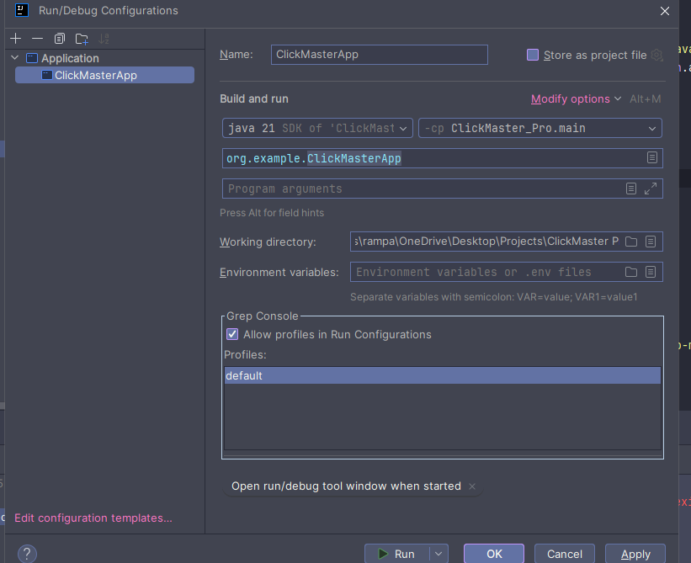Screen dimensions: 691x563
Task: Click the Cancel button
Action: pyautogui.click(x=565, y=554)
